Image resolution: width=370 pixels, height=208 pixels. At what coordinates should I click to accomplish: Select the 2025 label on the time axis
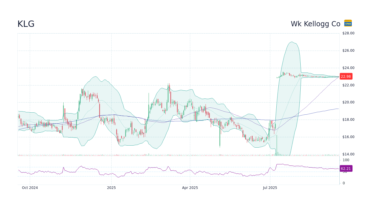point(112,187)
